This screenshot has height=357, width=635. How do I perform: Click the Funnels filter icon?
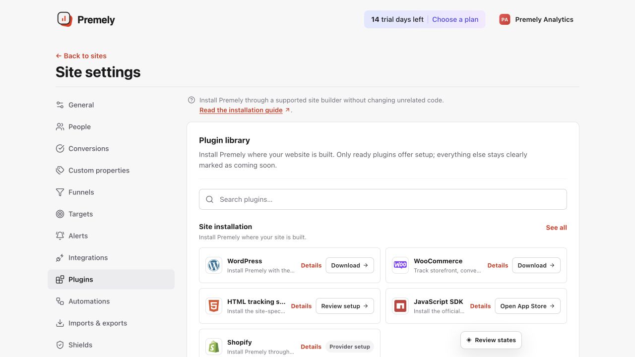[60, 192]
